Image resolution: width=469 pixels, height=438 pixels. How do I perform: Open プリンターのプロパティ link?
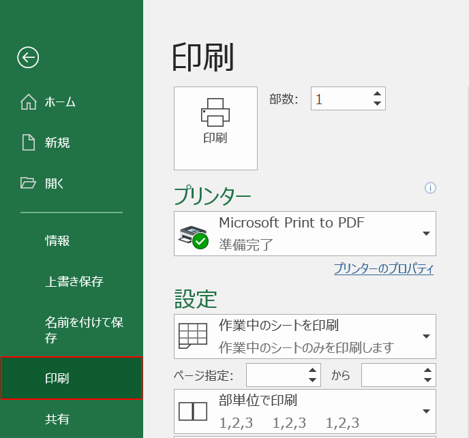coord(384,268)
